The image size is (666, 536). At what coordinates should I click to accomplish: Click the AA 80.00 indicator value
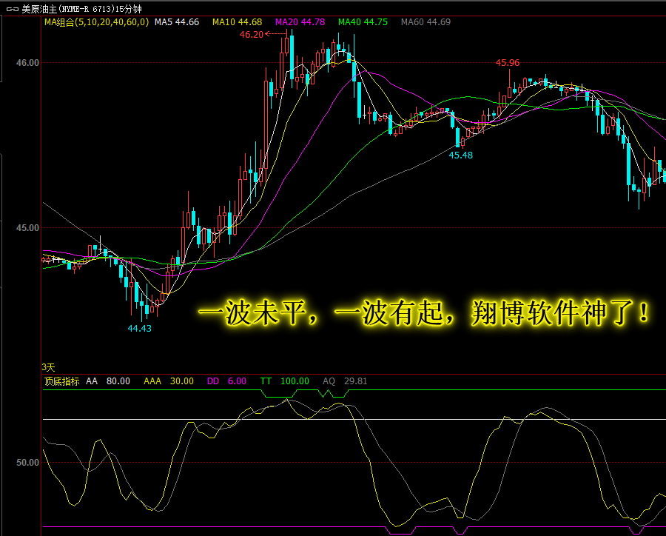click(108, 381)
